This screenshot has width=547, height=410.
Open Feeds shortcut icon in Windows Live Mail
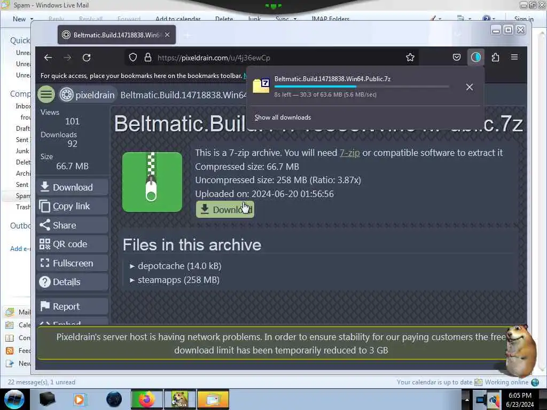click(x=10, y=351)
